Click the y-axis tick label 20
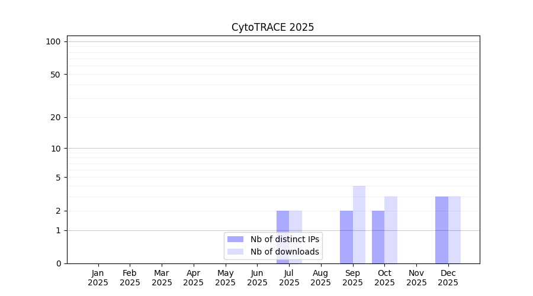 click(56, 118)
